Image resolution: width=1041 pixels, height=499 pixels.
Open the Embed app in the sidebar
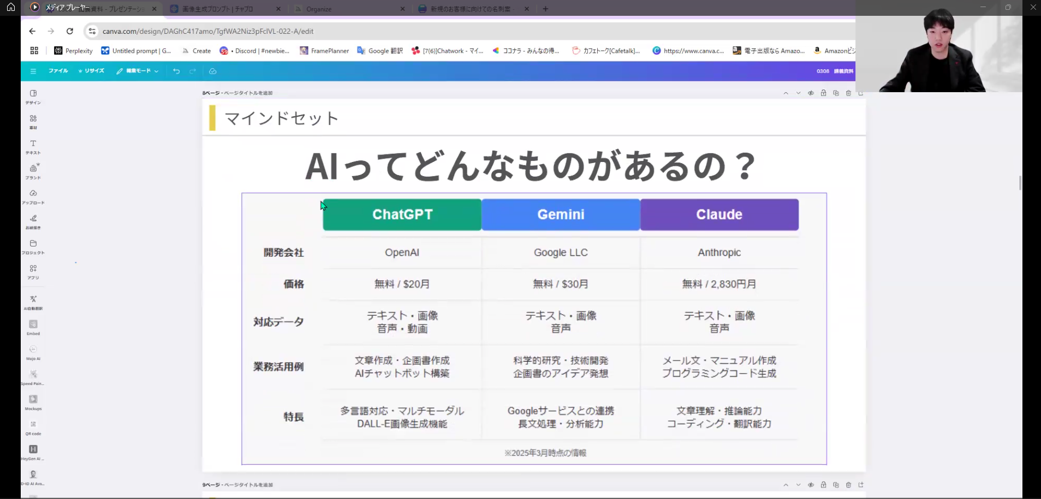33,328
